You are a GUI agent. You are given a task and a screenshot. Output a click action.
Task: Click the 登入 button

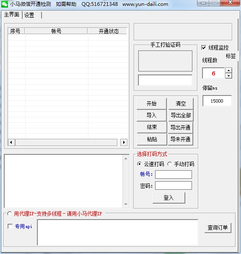[x=169, y=198]
